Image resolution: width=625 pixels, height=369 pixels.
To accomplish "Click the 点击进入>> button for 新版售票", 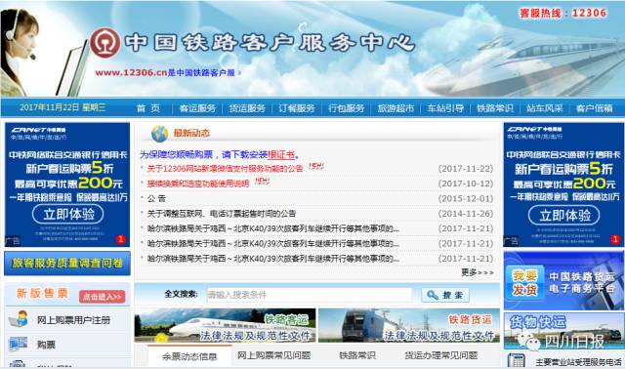I will click(102, 297).
